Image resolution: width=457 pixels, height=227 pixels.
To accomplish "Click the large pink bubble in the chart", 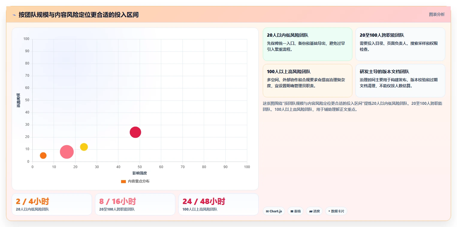I will [67, 152].
